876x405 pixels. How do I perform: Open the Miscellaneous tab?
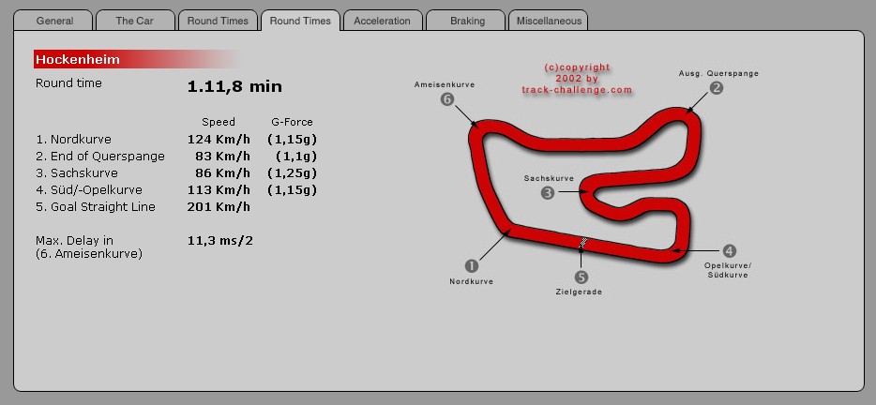(x=549, y=21)
